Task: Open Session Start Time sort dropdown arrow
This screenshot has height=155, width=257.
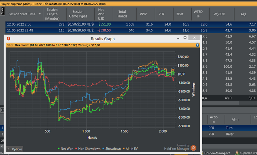Action: point(40,14)
